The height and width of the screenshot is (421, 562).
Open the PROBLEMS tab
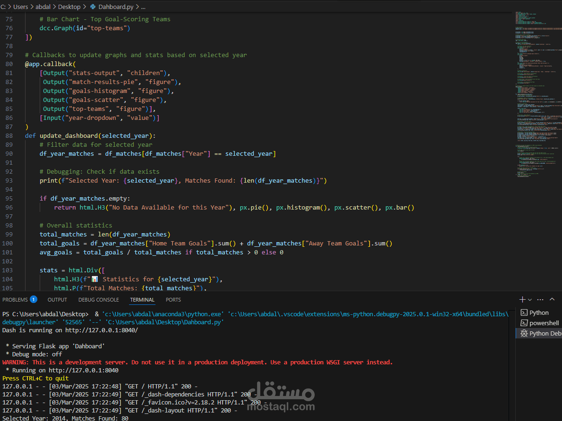tap(19, 300)
